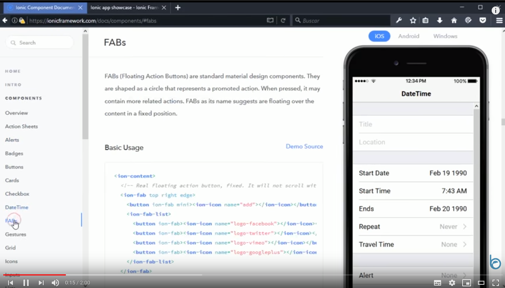Toggle reader view icon in address bar

(x=270, y=21)
